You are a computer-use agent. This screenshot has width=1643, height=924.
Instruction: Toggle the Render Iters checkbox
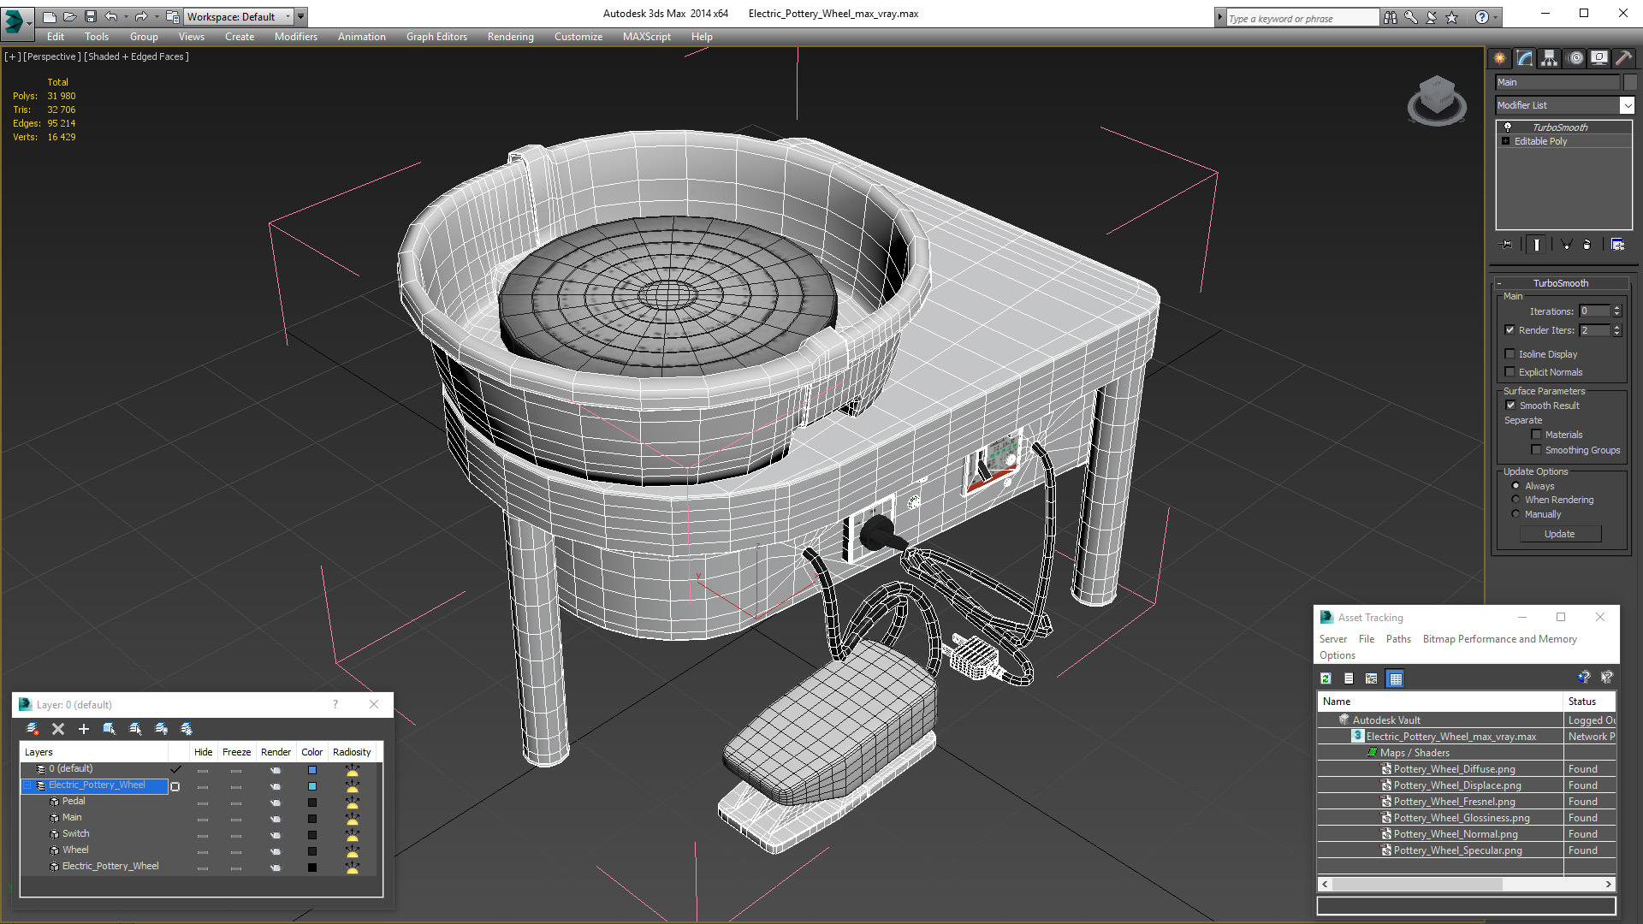point(1510,330)
